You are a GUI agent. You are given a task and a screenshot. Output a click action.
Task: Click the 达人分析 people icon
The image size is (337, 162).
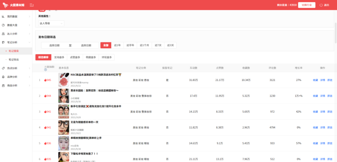tap(3, 34)
